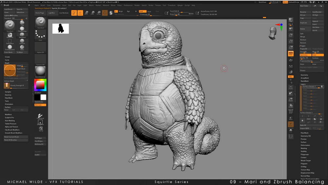Open the Document menu
The image size is (328, 185).
[56, 5]
